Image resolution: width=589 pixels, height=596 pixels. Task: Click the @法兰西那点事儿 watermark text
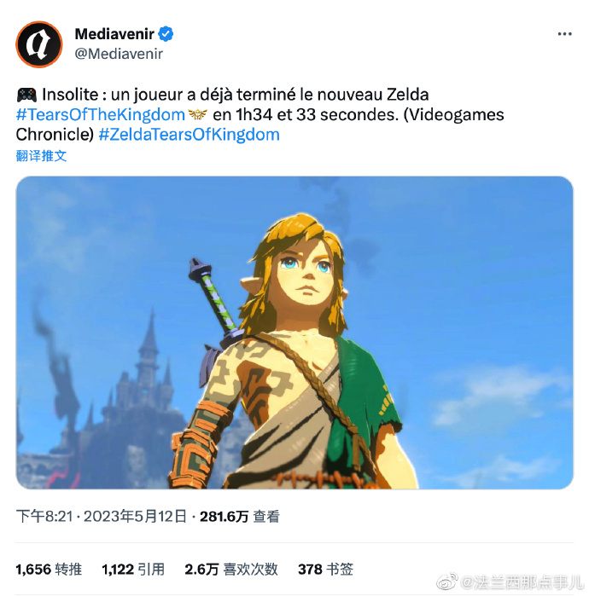(522, 582)
